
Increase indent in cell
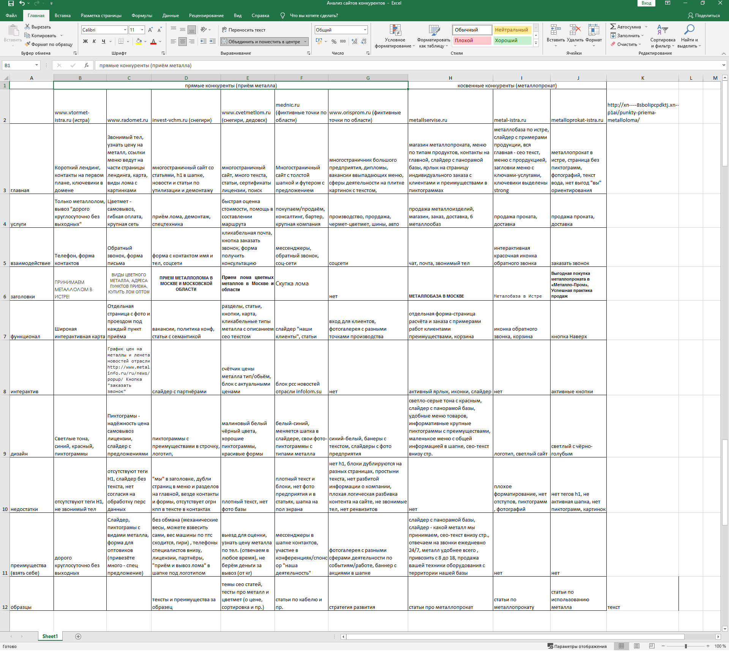[x=213, y=41]
